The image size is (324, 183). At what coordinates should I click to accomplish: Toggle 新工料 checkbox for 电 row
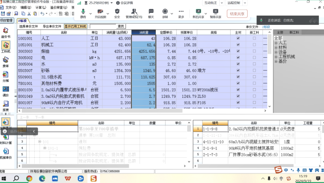click(254, 58)
